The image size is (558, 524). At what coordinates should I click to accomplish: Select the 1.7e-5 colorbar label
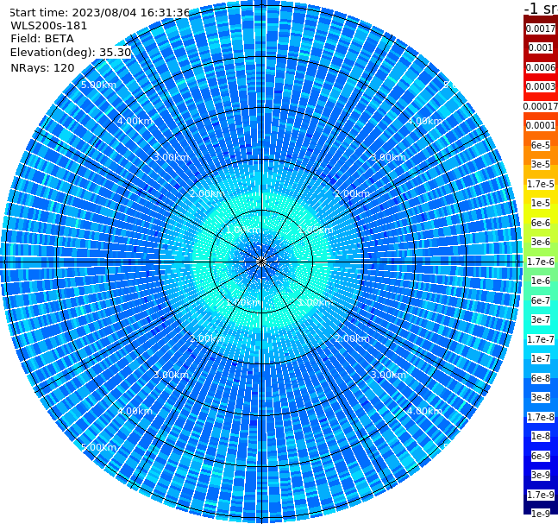[541, 184]
